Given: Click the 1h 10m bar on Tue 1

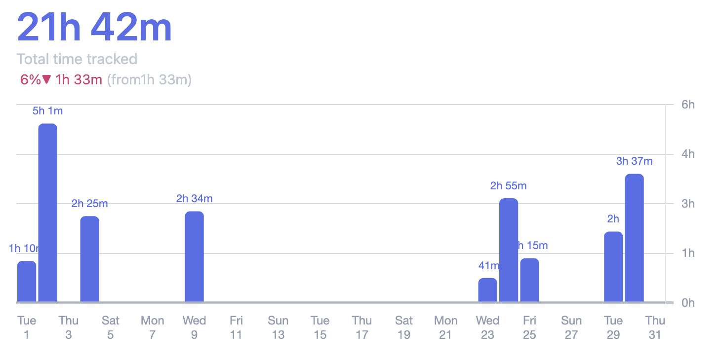Looking at the screenshot, I should 27,281.
